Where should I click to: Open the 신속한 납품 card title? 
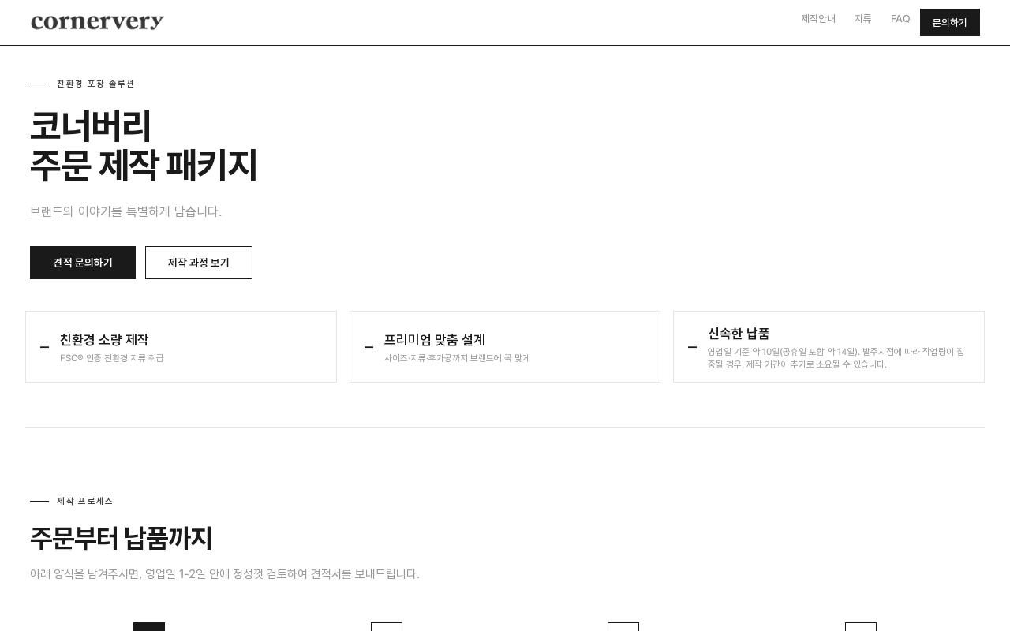point(739,334)
